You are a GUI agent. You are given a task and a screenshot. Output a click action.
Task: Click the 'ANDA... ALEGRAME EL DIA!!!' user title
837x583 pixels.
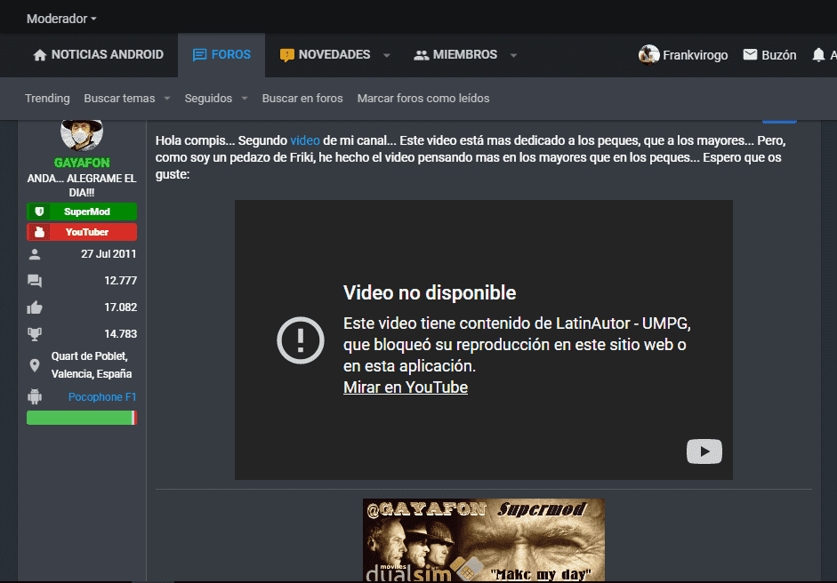click(82, 185)
